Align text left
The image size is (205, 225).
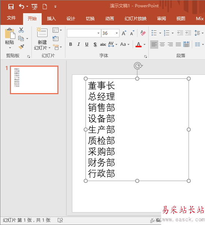coord(154,44)
